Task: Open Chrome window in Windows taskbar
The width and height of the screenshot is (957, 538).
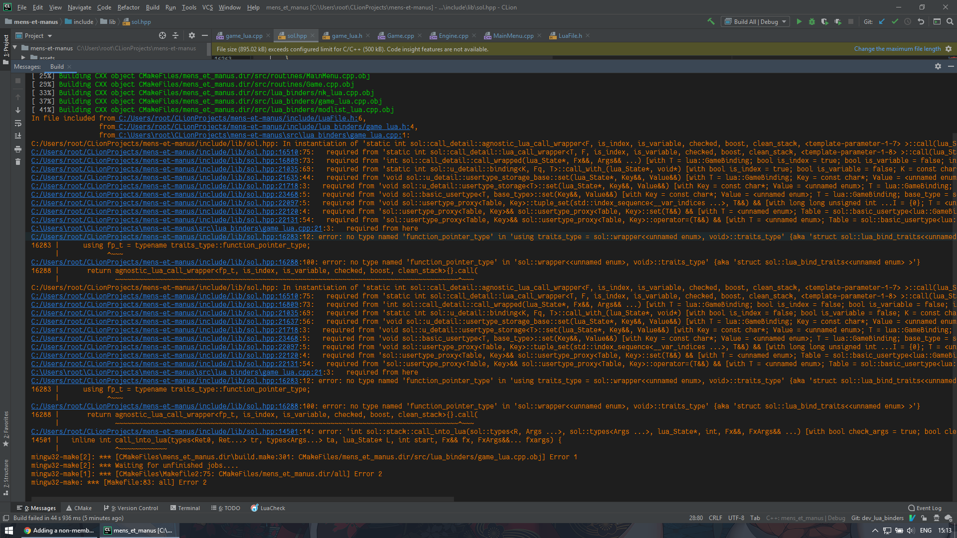Action: point(59,531)
